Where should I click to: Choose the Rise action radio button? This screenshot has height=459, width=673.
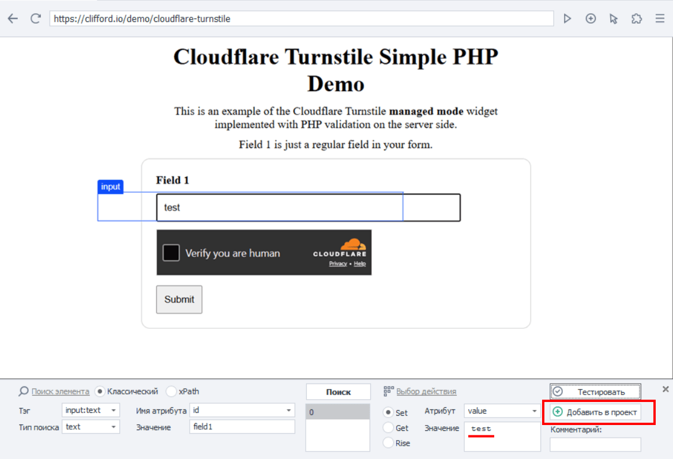click(388, 443)
